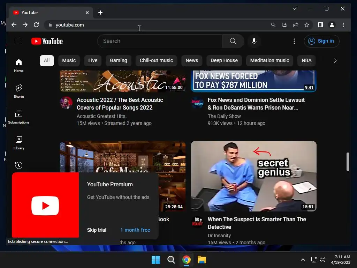Show hidden tray icons chevron
The width and height of the screenshot is (357, 268).
303,260
